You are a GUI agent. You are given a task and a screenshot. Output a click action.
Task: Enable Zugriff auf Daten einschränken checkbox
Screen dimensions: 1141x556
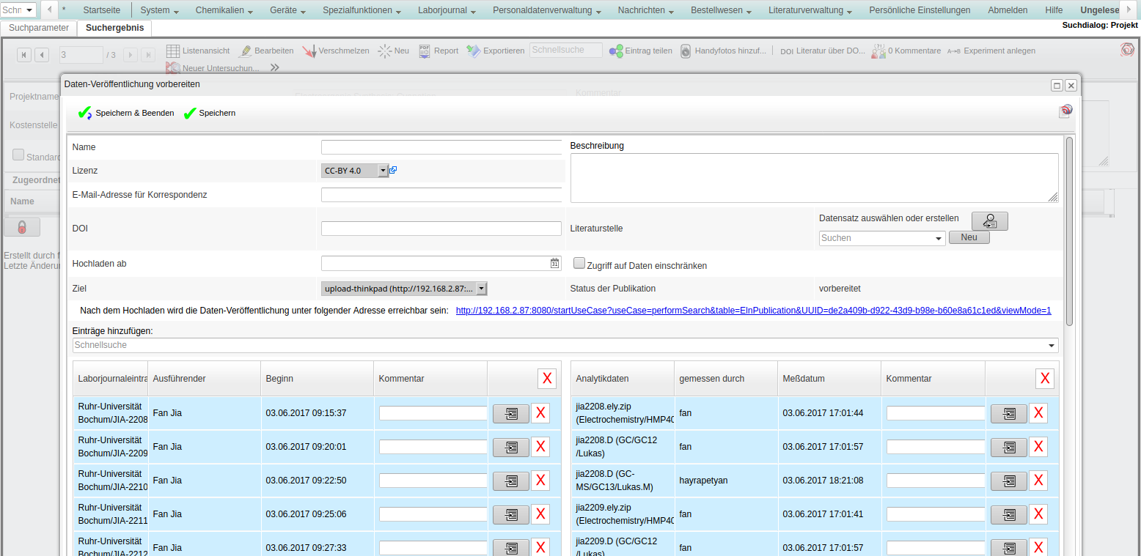(579, 264)
